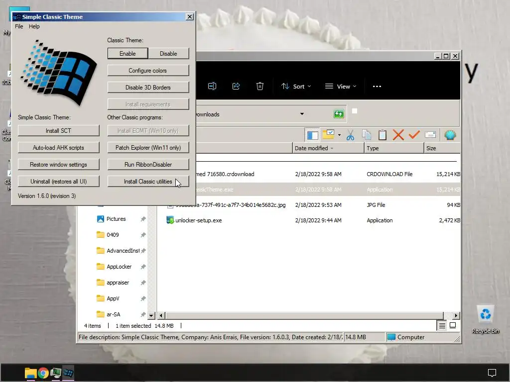Sort files by the Date modified column
The width and height of the screenshot is (510, 382).
point(328,148)
